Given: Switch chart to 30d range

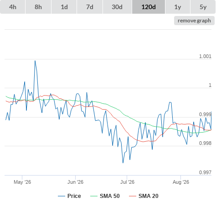Looking at the screenshot, I should [x=117, y=7].
